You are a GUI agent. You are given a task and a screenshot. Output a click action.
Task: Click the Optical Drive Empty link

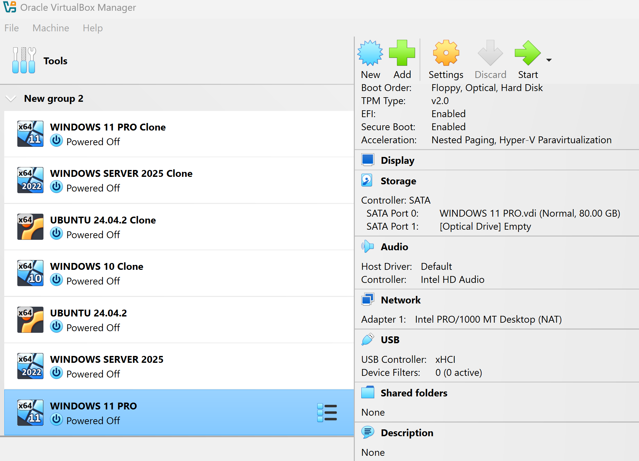[x=485, y=226]
